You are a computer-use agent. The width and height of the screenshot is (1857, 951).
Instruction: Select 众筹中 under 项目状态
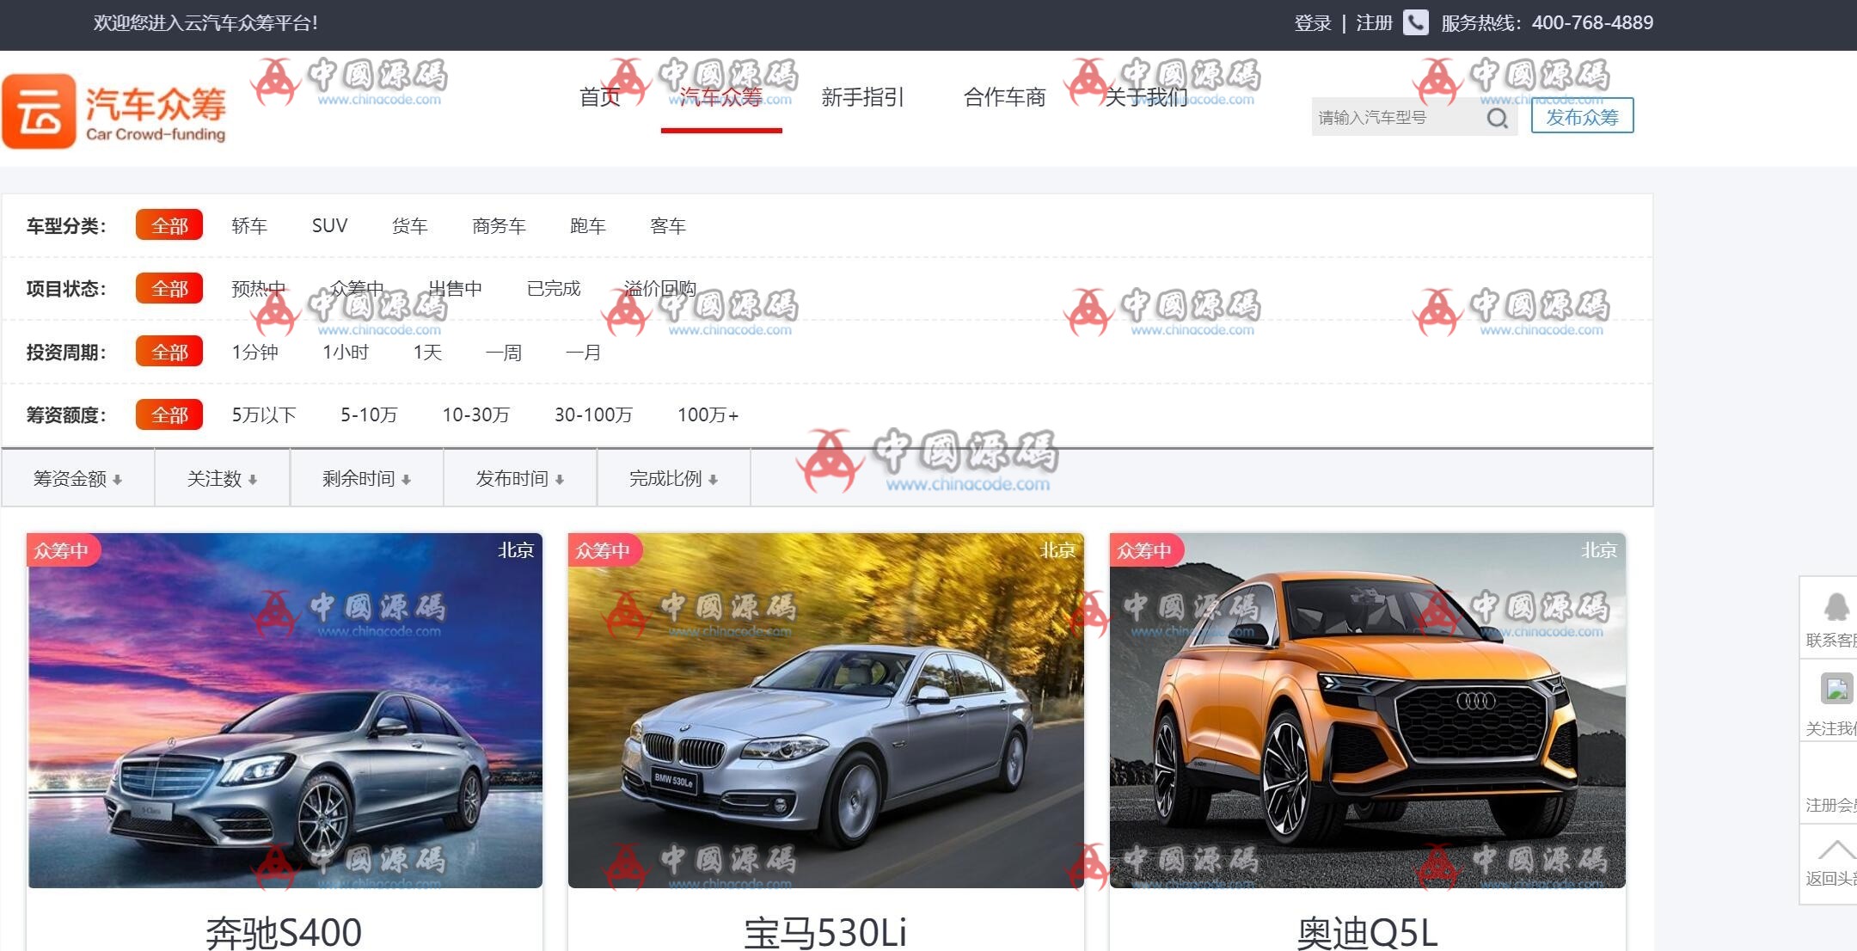(x=358, y=289)
